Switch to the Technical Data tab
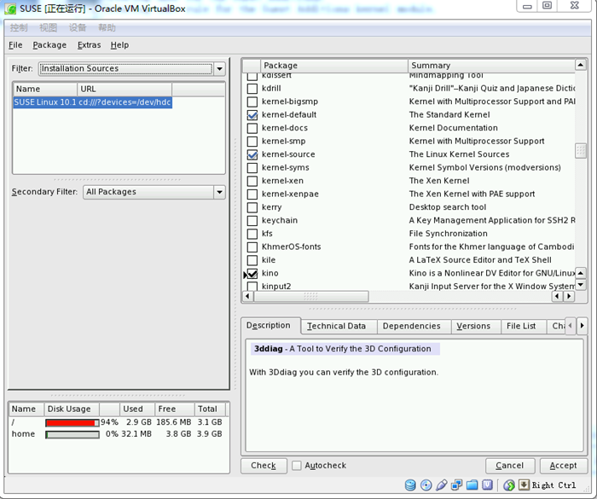 337,326
